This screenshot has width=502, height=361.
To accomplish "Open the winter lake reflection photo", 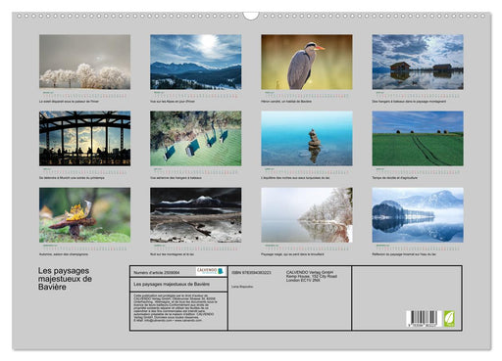I will pyautogui.click(x=418, y=215).
